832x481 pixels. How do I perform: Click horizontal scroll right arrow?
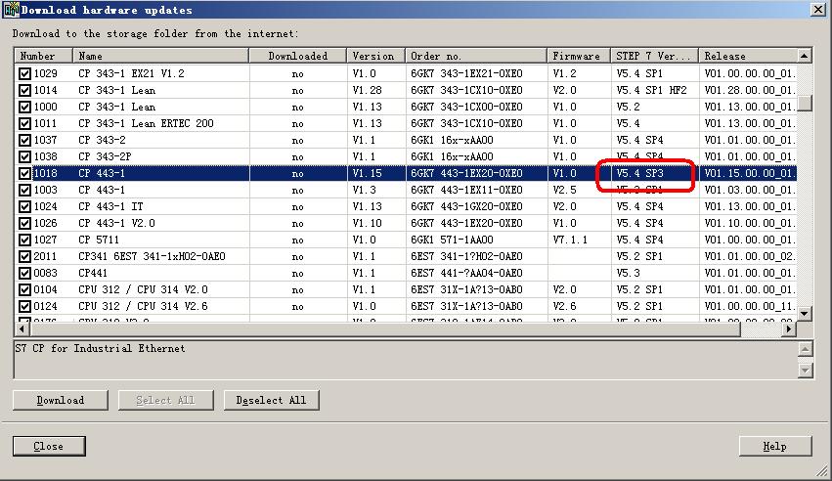tap(790, 328)
